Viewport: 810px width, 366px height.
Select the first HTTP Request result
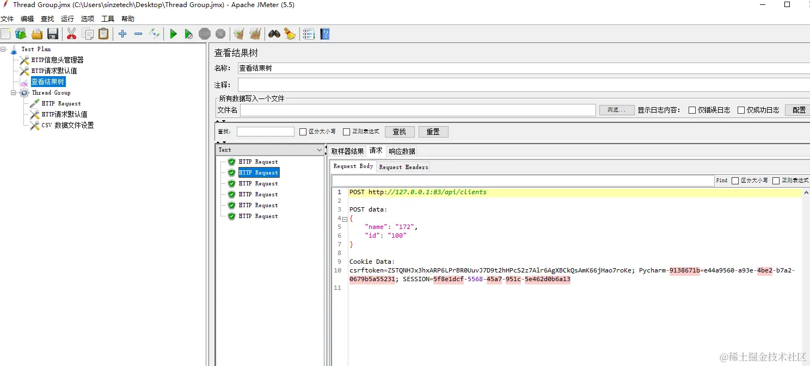coord(258,162)
